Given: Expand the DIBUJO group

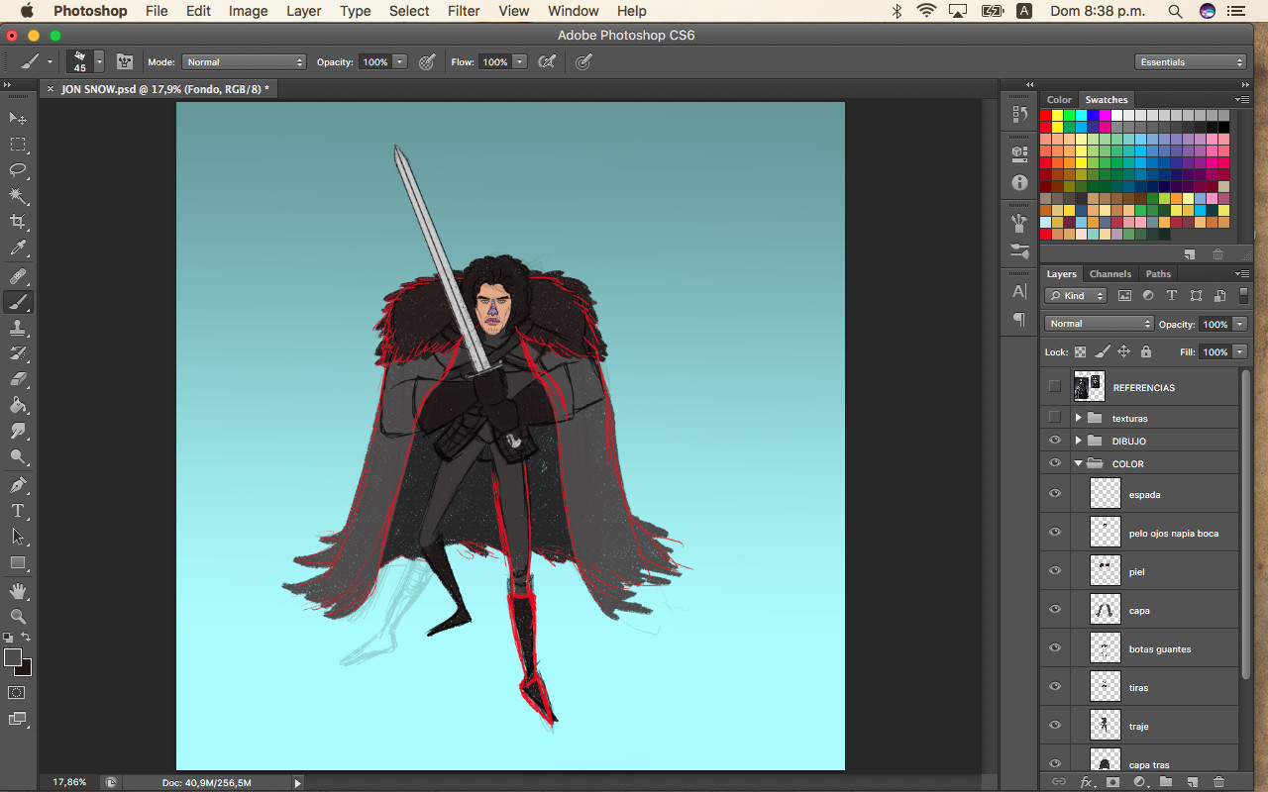Looking at the screenshot, I should click(x=1078, y=441).
